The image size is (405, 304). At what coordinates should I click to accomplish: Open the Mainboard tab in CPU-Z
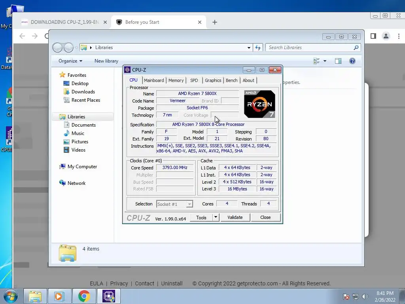pos(154,80)
